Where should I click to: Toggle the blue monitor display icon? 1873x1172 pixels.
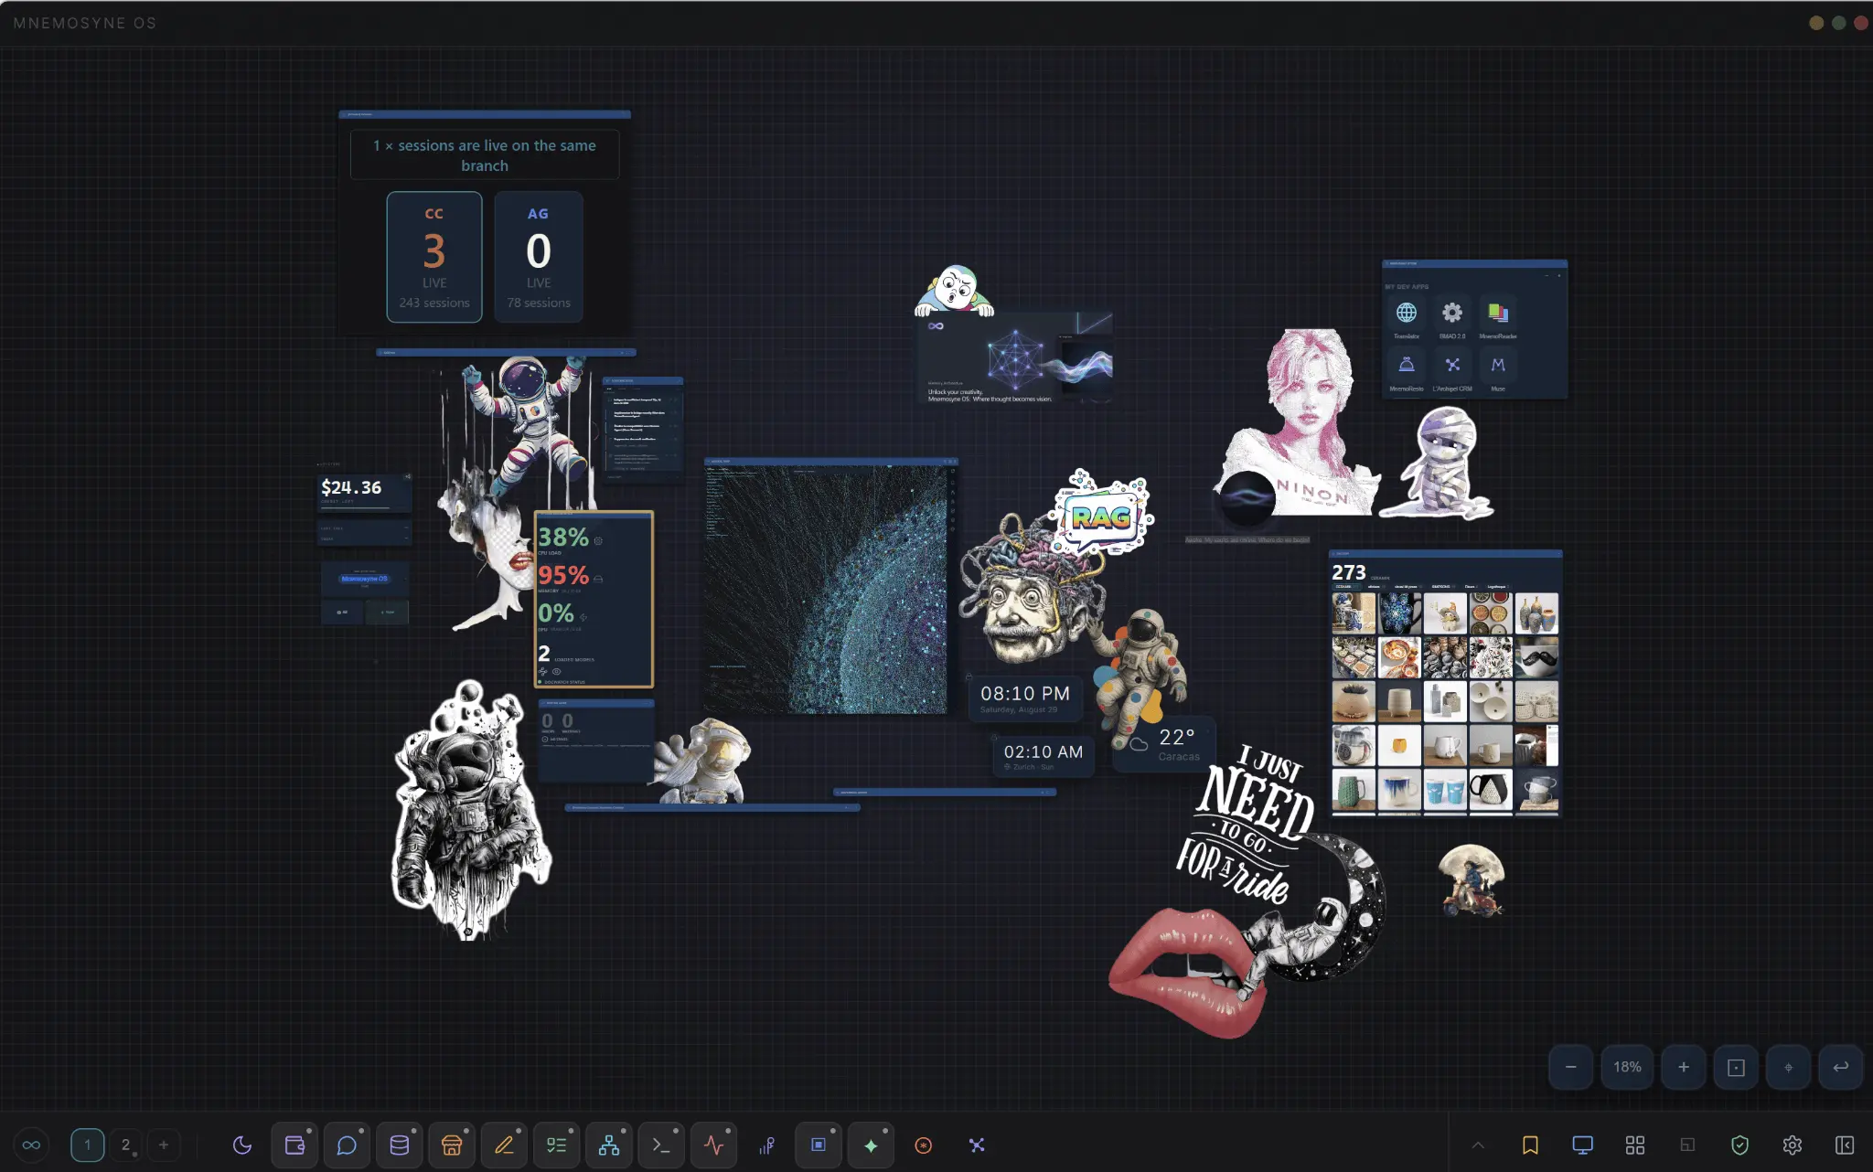(1583, 1145)
